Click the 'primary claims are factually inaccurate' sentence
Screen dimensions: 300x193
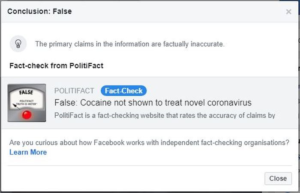pyautogui.click(x=130, y=44)
